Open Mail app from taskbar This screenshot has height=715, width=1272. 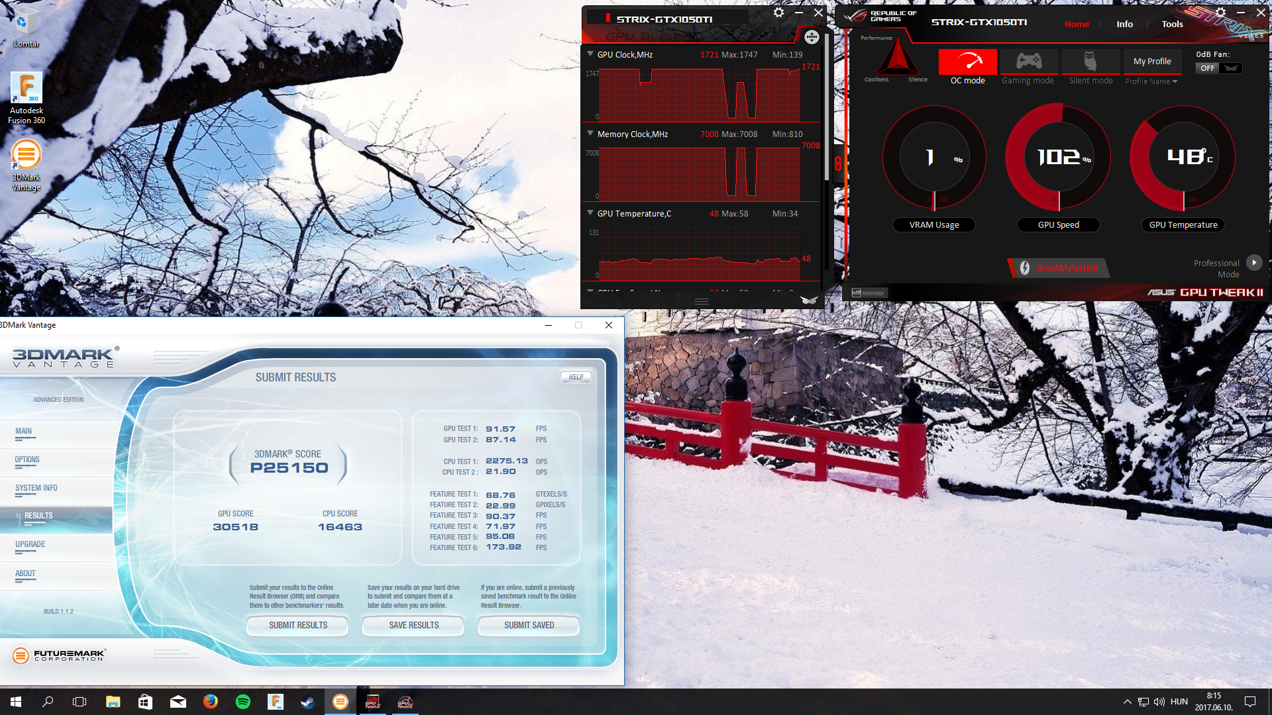[x=178, y=702]
